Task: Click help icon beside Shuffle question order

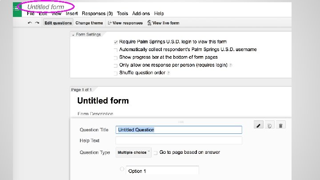Action: [168, 73]
